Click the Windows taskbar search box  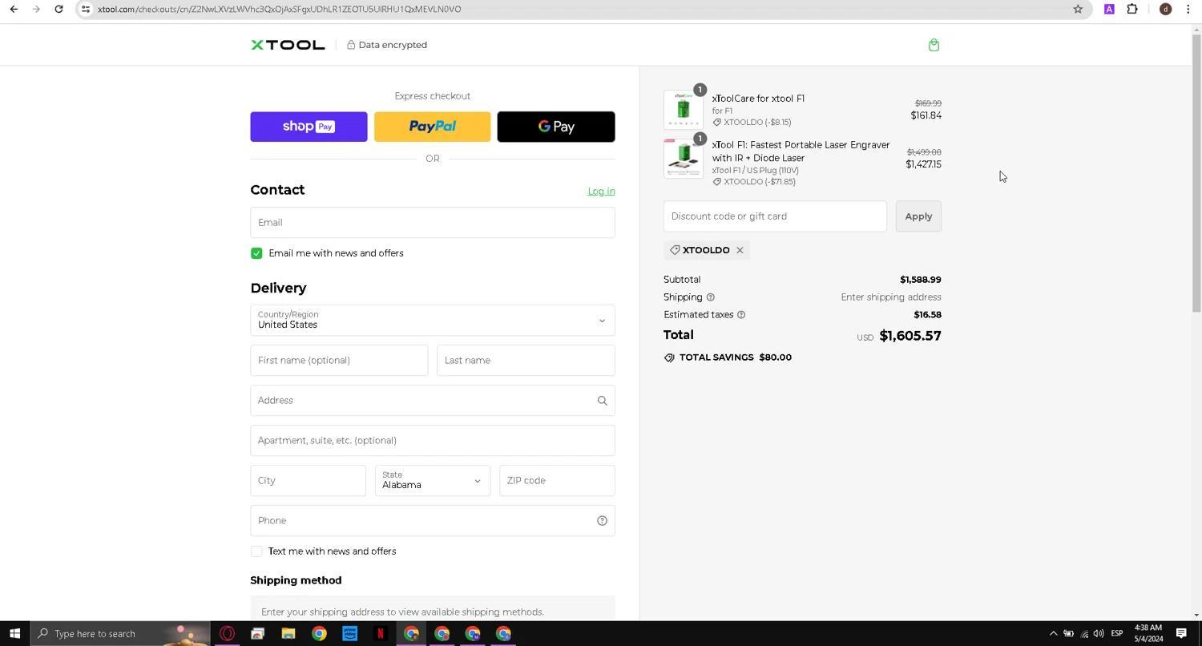[120, 634]
